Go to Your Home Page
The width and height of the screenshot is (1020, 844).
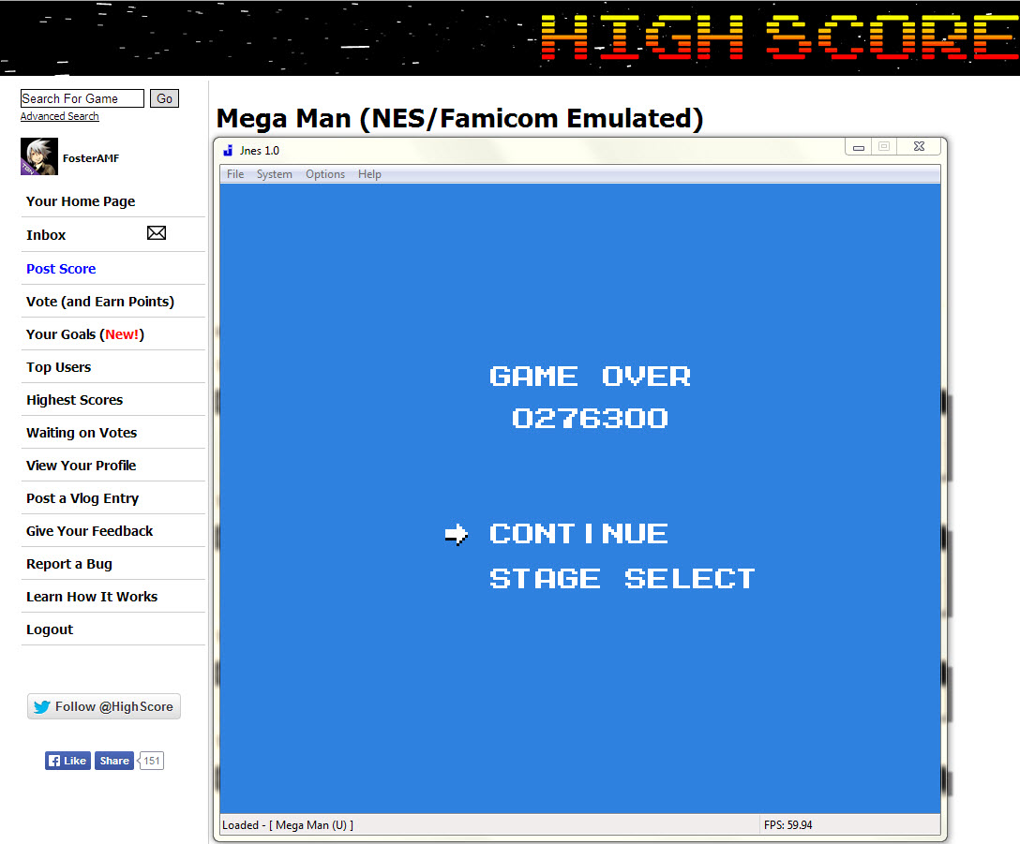pos(81,201)
